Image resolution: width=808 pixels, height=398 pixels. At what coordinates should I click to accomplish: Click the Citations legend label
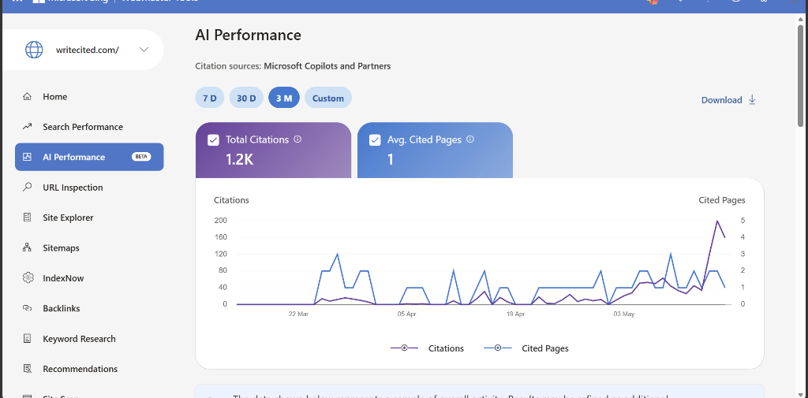pyautogui.click(x=447, y=348)
